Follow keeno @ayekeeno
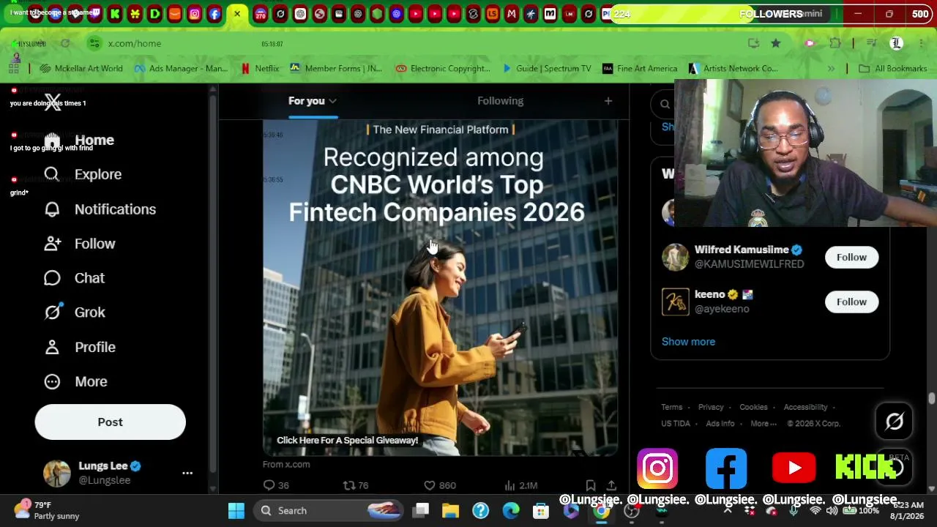The image size is (937, 527). [x=851, y=302]
